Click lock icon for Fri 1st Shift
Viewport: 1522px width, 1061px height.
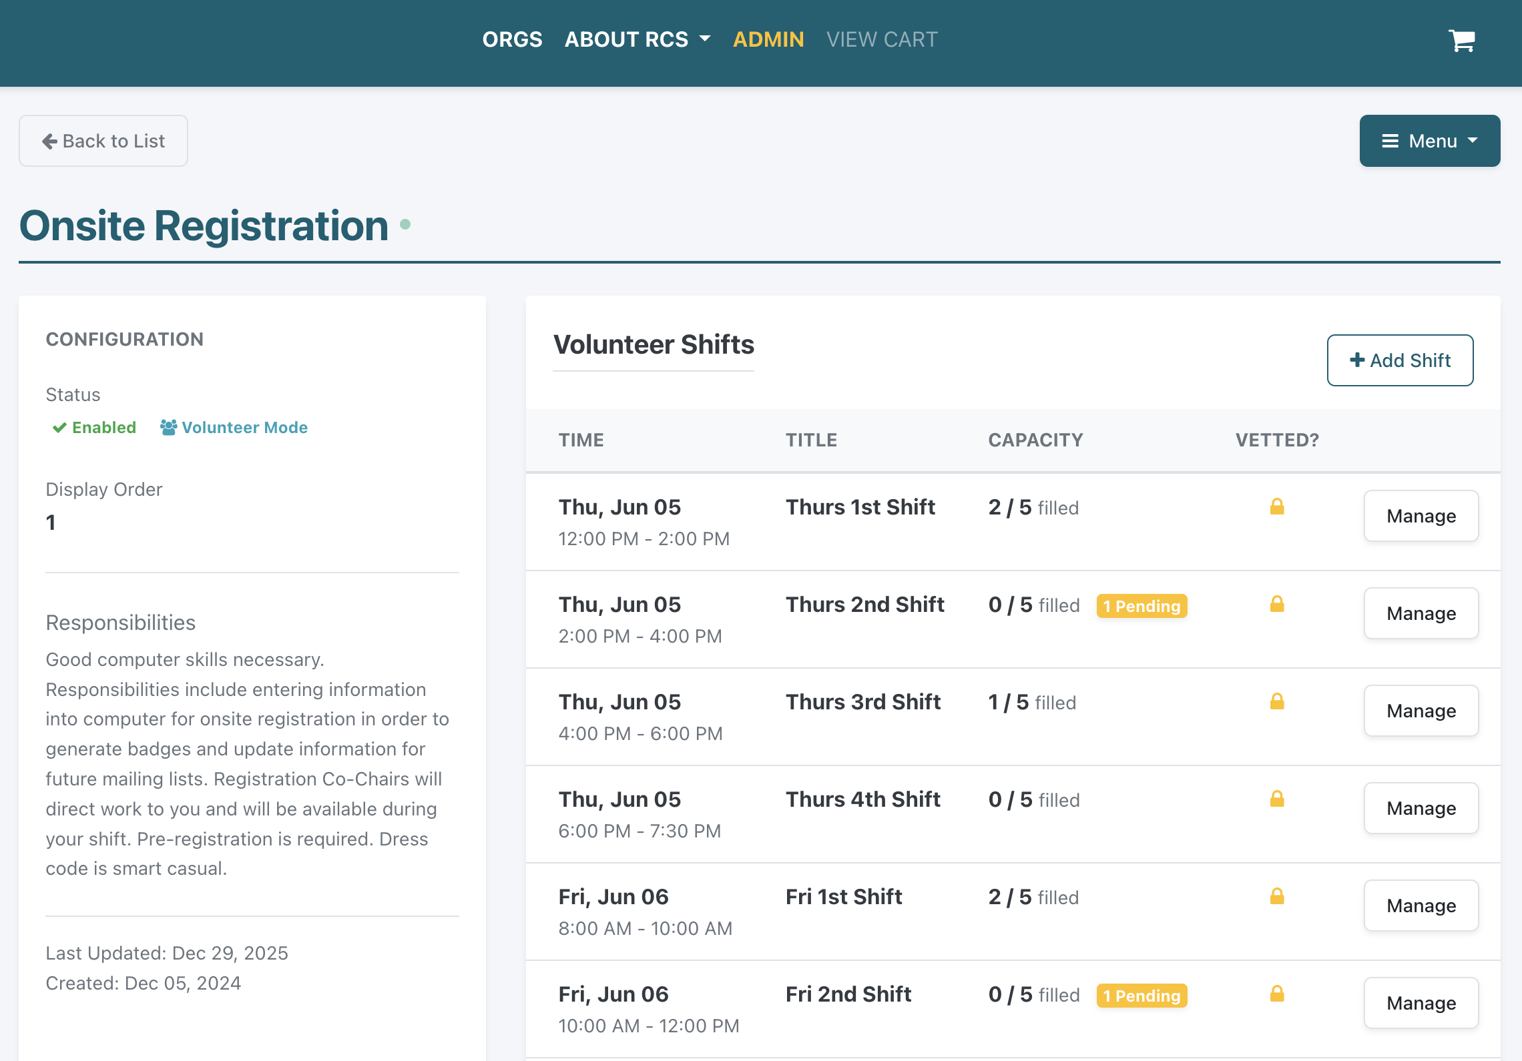click(x=1276, y=896)
